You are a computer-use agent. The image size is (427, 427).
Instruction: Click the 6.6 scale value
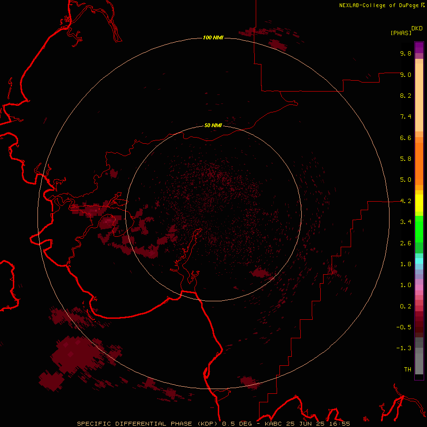(x=406, y=138)
